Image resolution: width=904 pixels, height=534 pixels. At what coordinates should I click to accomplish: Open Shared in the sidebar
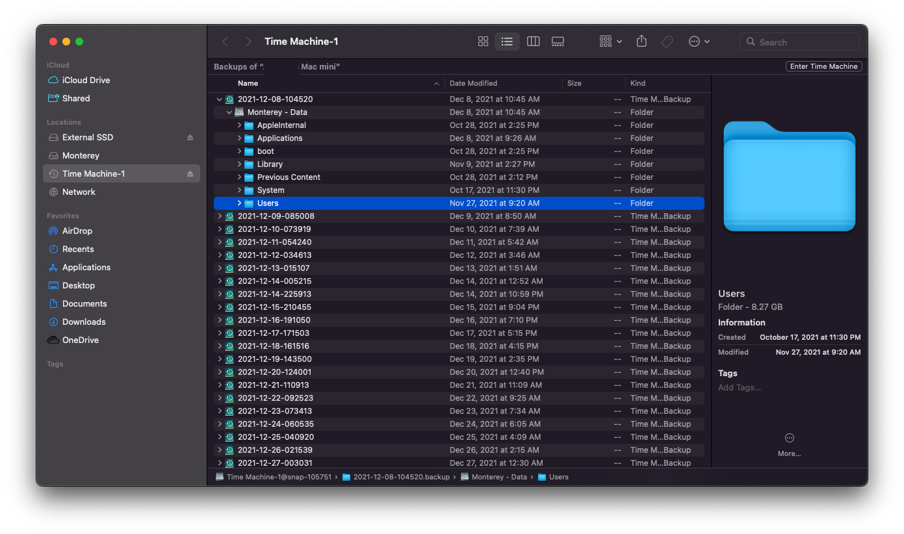[122, 99]
